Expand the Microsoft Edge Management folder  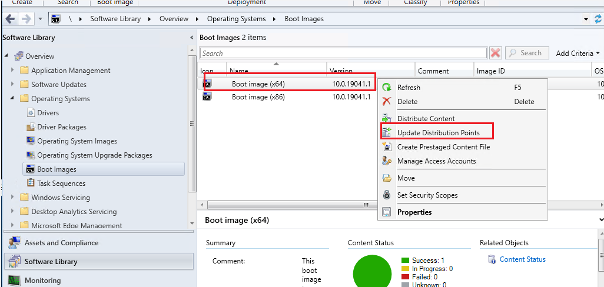[13, 225]
